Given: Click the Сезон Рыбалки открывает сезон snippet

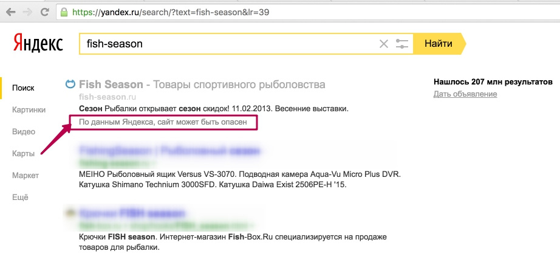Looking at the screenshot, I should [x=213, y=108].
